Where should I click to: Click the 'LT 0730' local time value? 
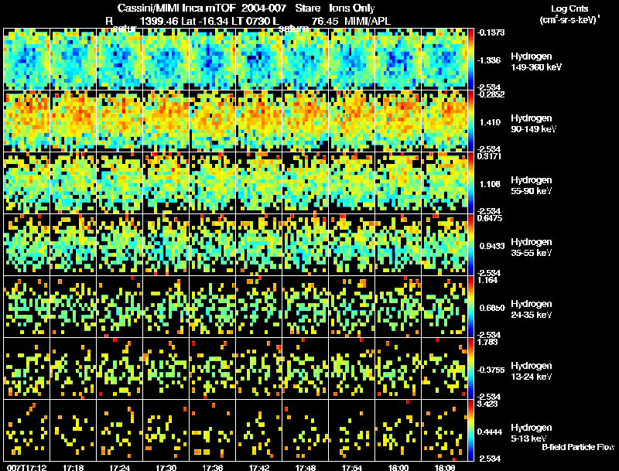click(x=251, y=21)
